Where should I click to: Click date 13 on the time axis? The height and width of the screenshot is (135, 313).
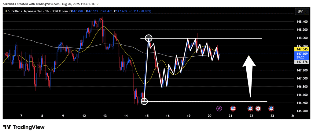coord(105,116)
